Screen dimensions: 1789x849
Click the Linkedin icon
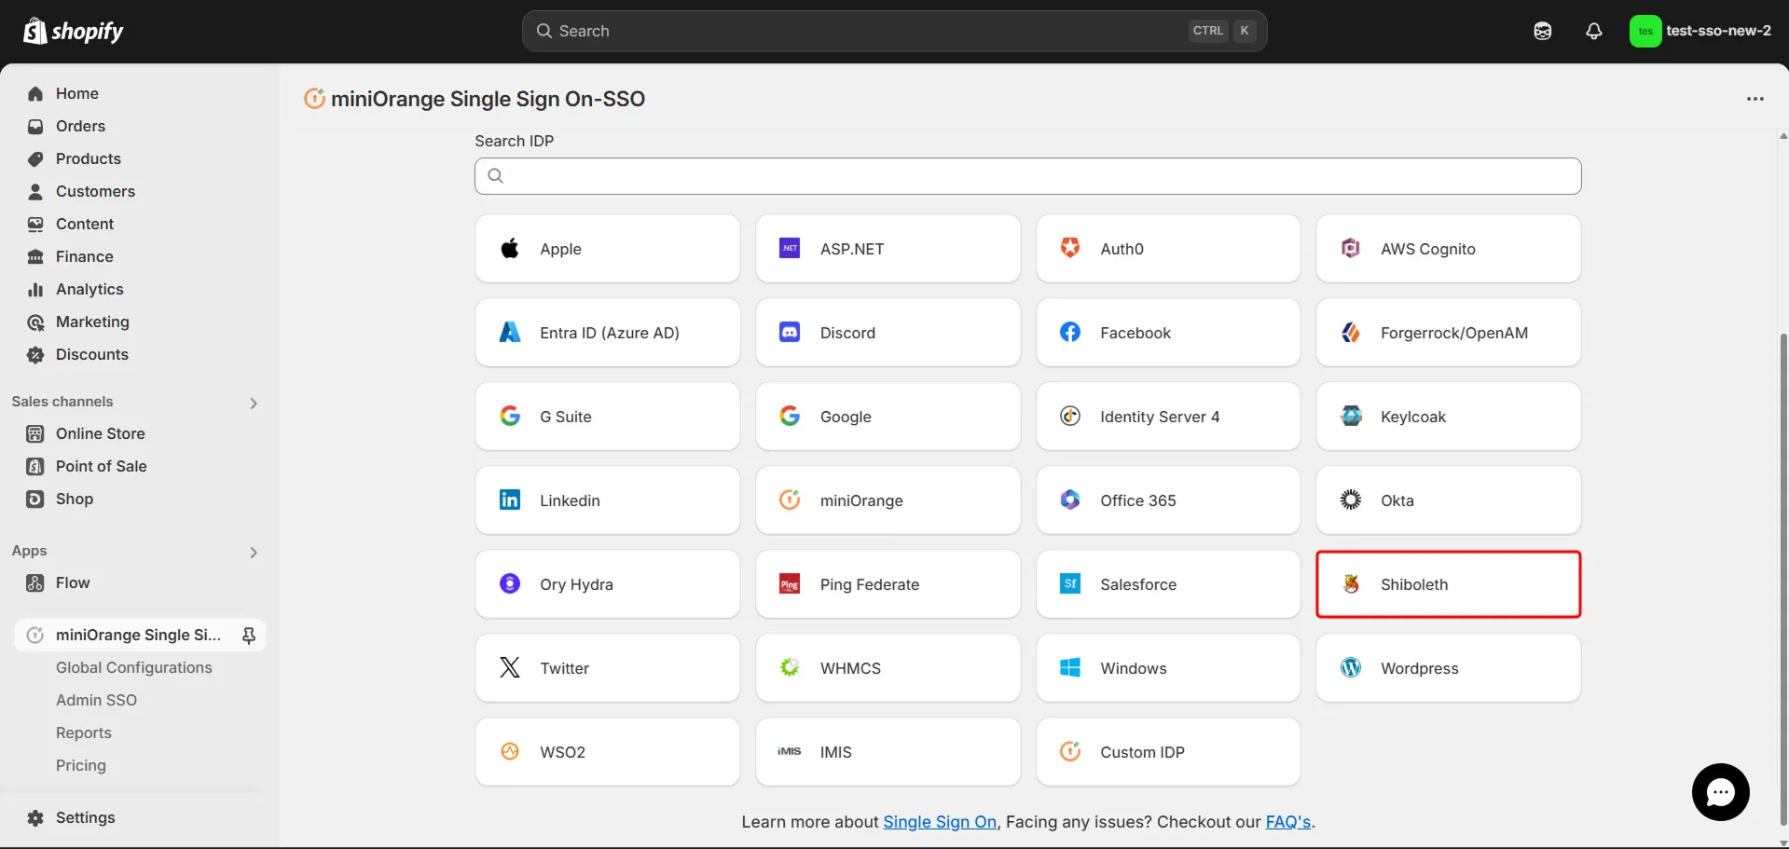tap(510, 500)
